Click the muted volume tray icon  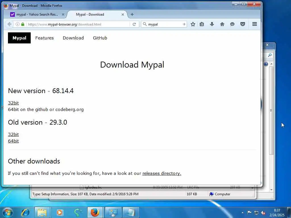click(263, 213)
